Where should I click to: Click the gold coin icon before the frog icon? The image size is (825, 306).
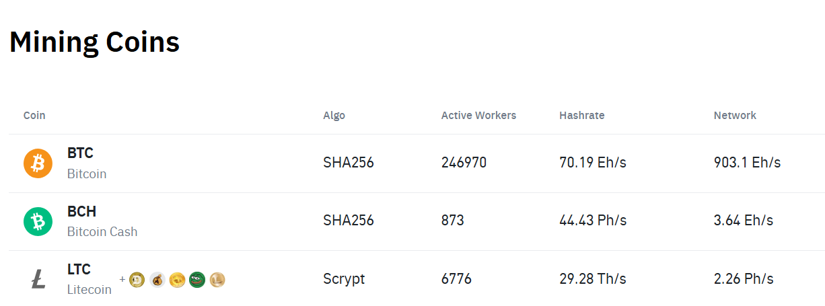click(x=177, y=279)
